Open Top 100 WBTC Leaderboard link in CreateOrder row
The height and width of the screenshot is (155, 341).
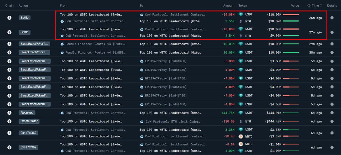click(x=91, y=122)
